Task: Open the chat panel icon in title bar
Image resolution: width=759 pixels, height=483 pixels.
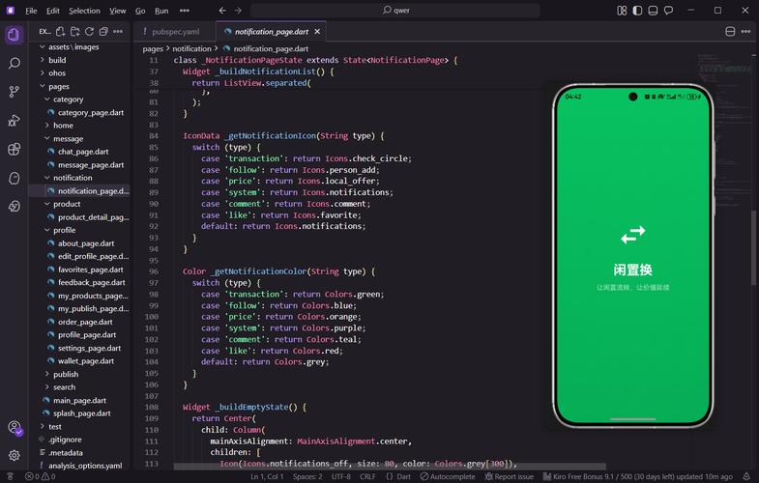Action: [668, 11]
